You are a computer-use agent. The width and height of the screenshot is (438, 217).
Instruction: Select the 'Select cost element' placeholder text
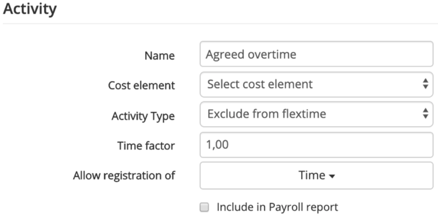260,84
